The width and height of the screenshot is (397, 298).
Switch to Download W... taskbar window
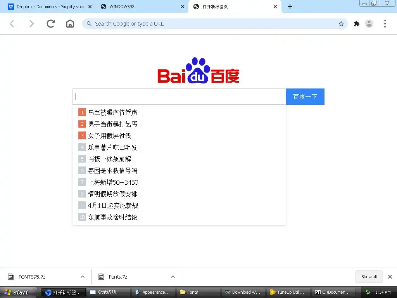coord(243,292)
